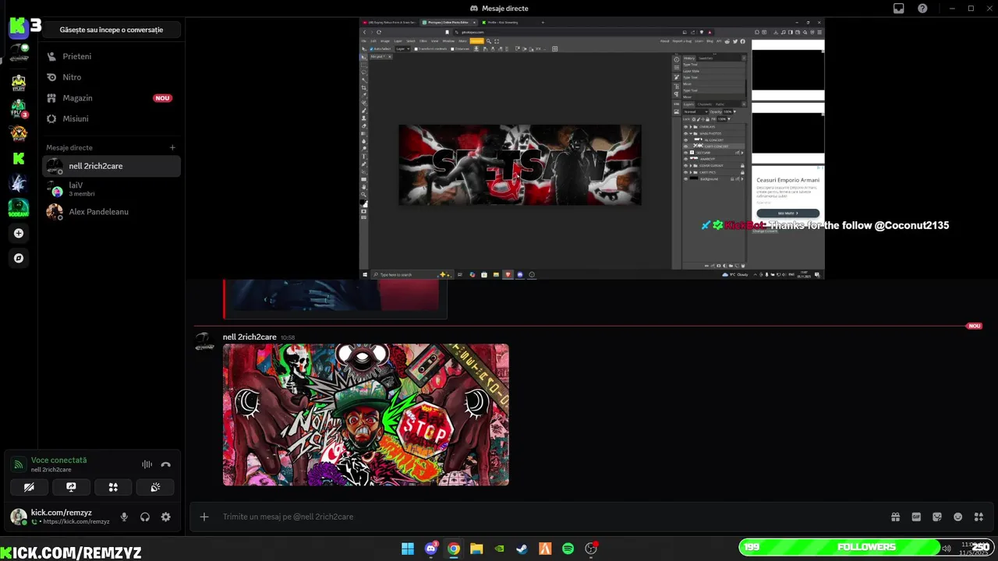Create a new direct message with plus icon
Image resolution: width=998 pixels, height=561 pixels.
[x=172, y=147]
